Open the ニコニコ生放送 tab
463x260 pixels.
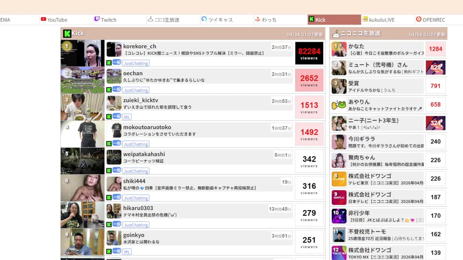click(173, 19)
